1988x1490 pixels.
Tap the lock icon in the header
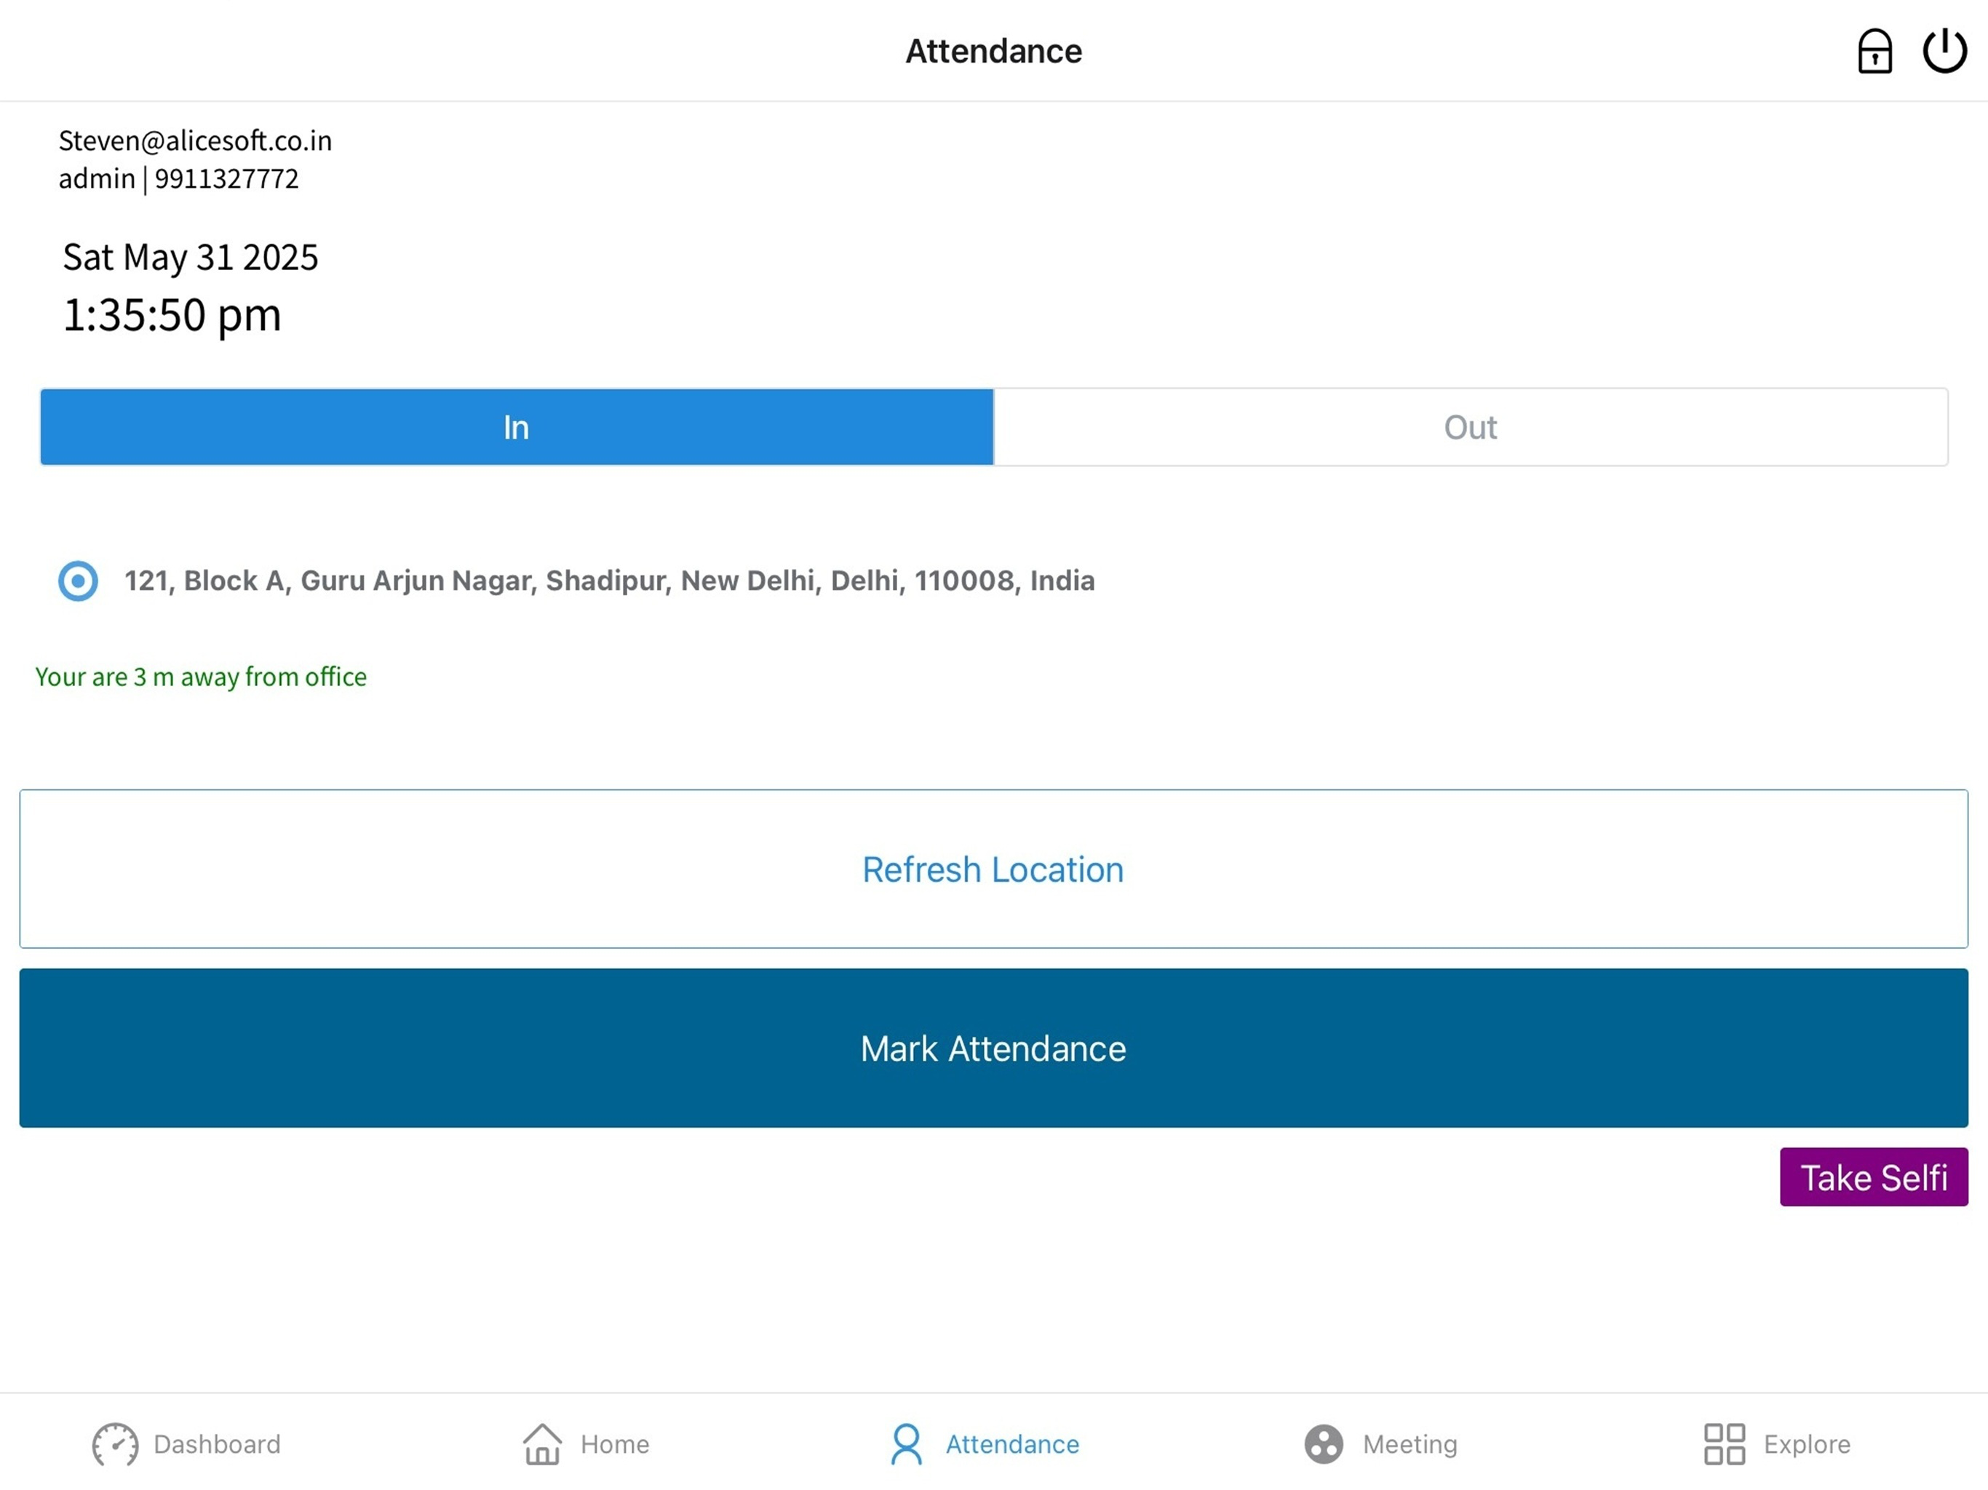coord(1874,51)
